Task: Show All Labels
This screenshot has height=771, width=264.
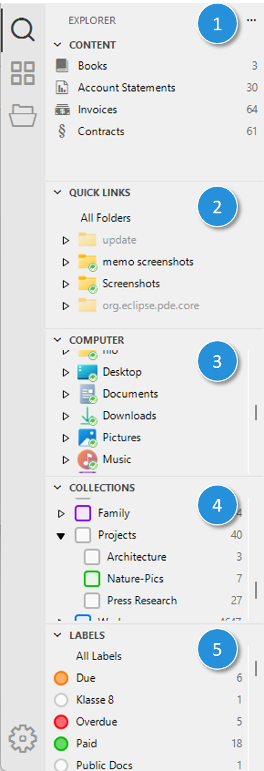Action: pyautogui.click(x=99, y=656)
